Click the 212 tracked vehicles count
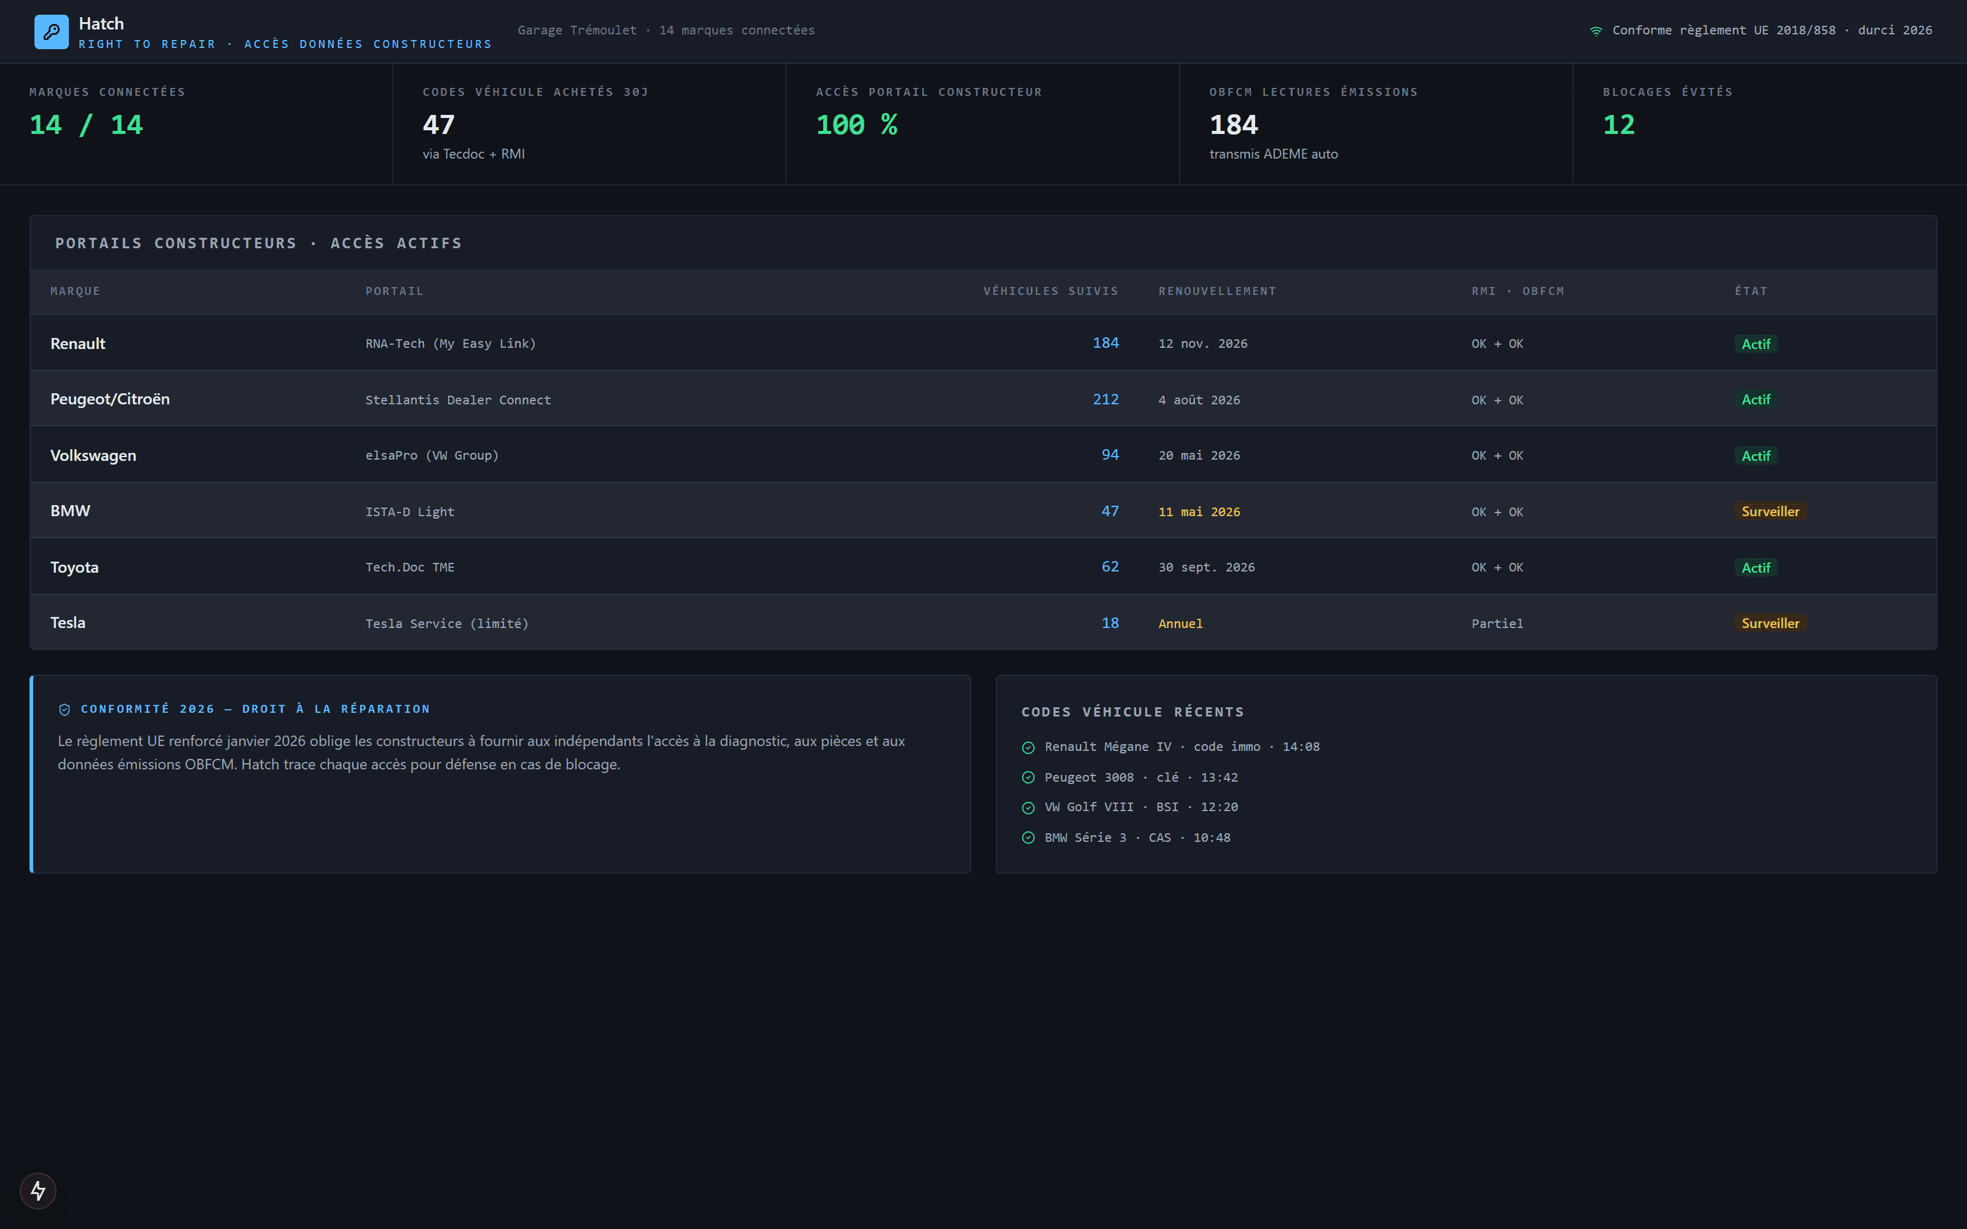The width and height of the screenshot is (1967, 1229). (x=1105, y=399)
